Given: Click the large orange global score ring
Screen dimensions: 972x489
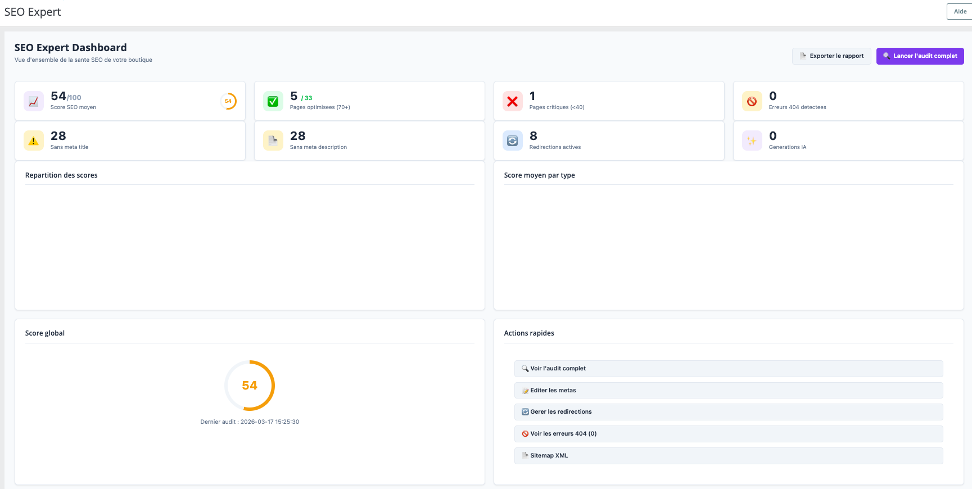Looking at the screenshot, I should tap(250, 386).
